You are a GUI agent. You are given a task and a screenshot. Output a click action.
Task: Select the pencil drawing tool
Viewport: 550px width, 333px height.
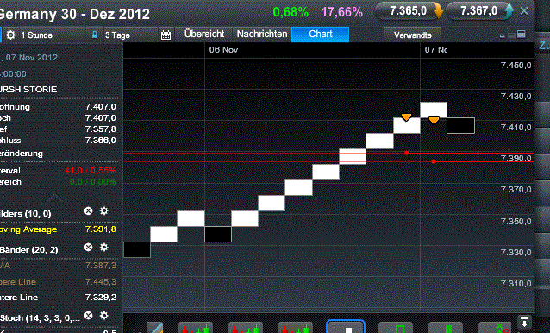coord(155,328)
